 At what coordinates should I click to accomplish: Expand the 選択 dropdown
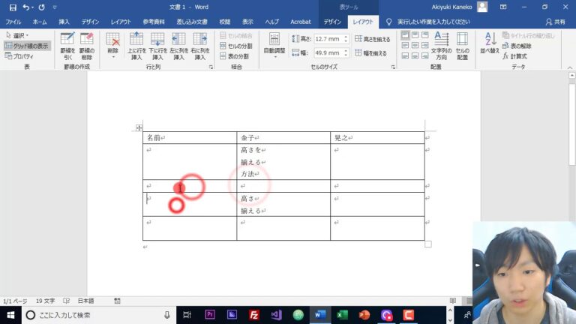(x=18, y=35)
